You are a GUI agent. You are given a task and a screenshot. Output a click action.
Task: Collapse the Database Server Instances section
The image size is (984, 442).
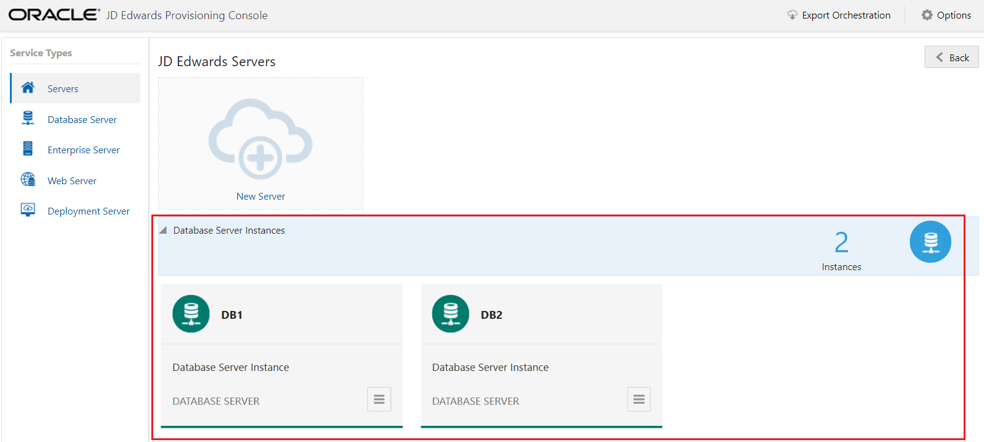[163, 230]
